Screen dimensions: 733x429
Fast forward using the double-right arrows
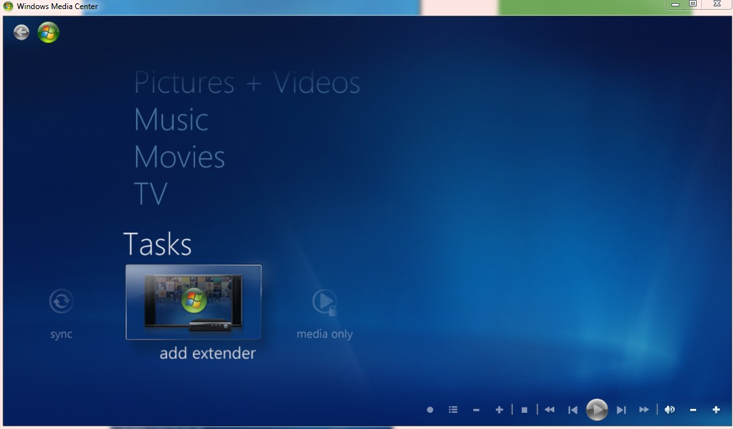point(644,410)
